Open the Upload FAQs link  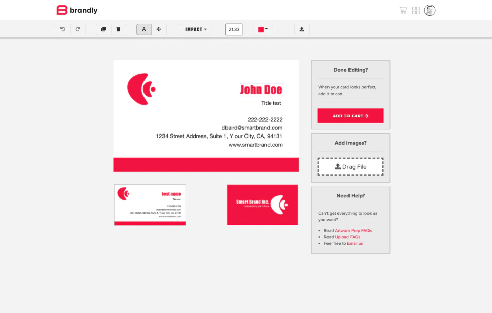tap(348, 237)
